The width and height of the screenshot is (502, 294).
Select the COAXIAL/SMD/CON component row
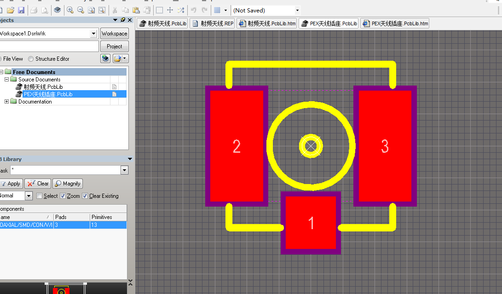(x=63, y=225)
